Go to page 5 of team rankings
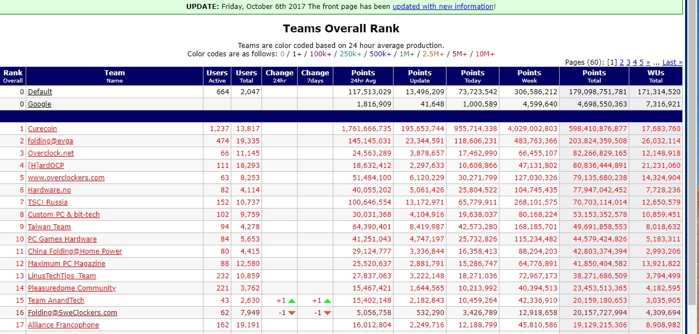The image size is (699, 334). point(642,62)
